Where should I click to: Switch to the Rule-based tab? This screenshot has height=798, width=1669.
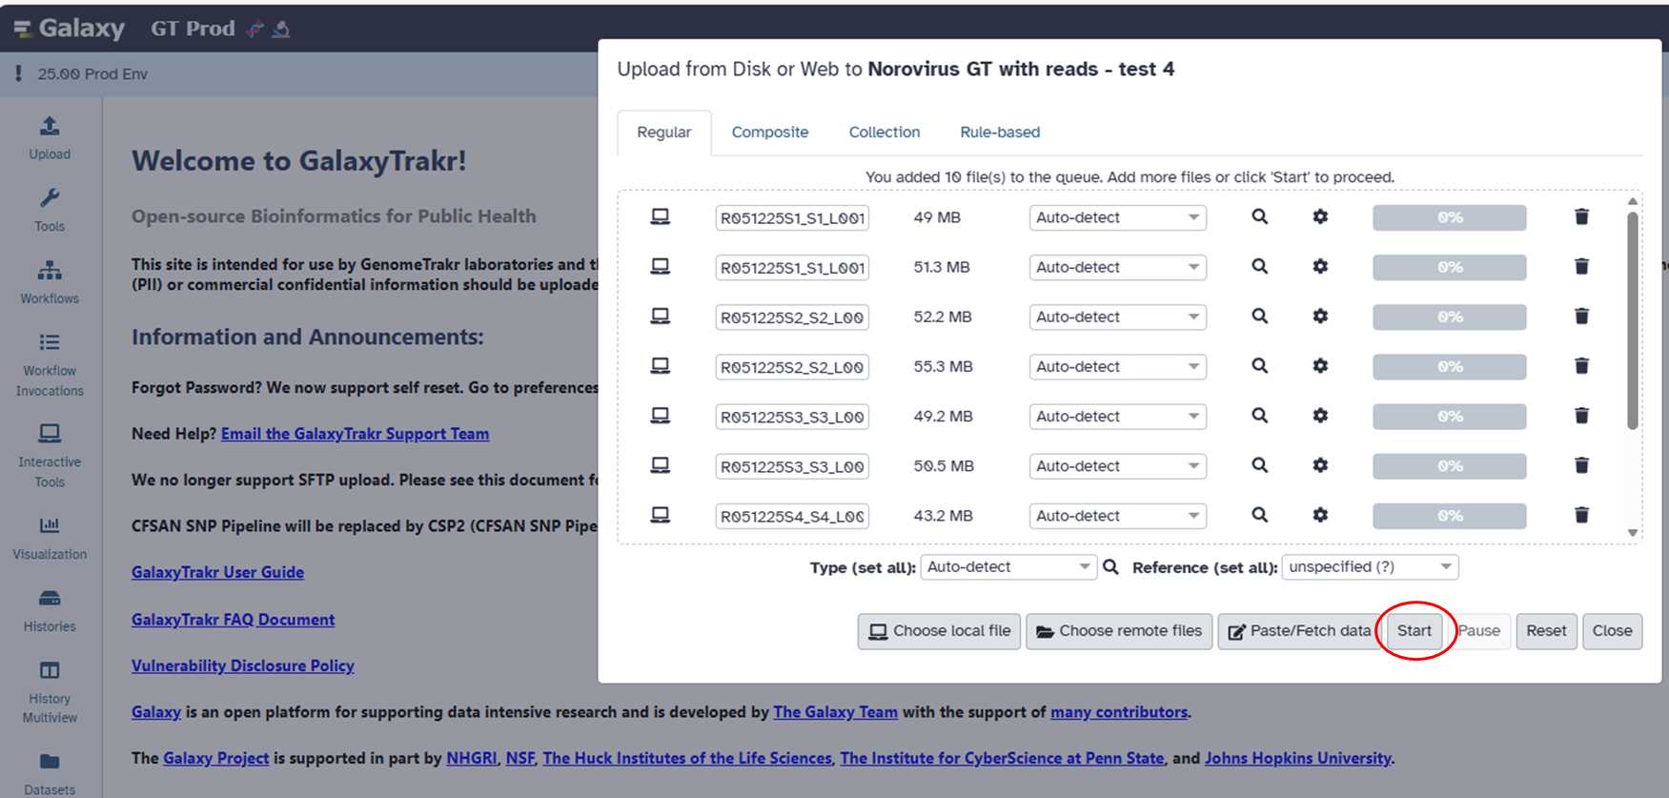point(999,133)
